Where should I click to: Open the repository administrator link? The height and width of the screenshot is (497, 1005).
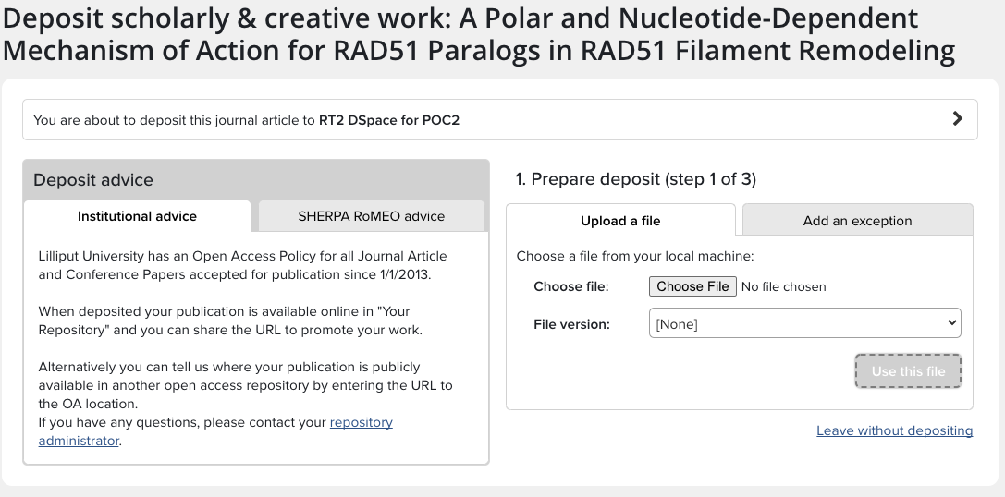tap(361, 423)
